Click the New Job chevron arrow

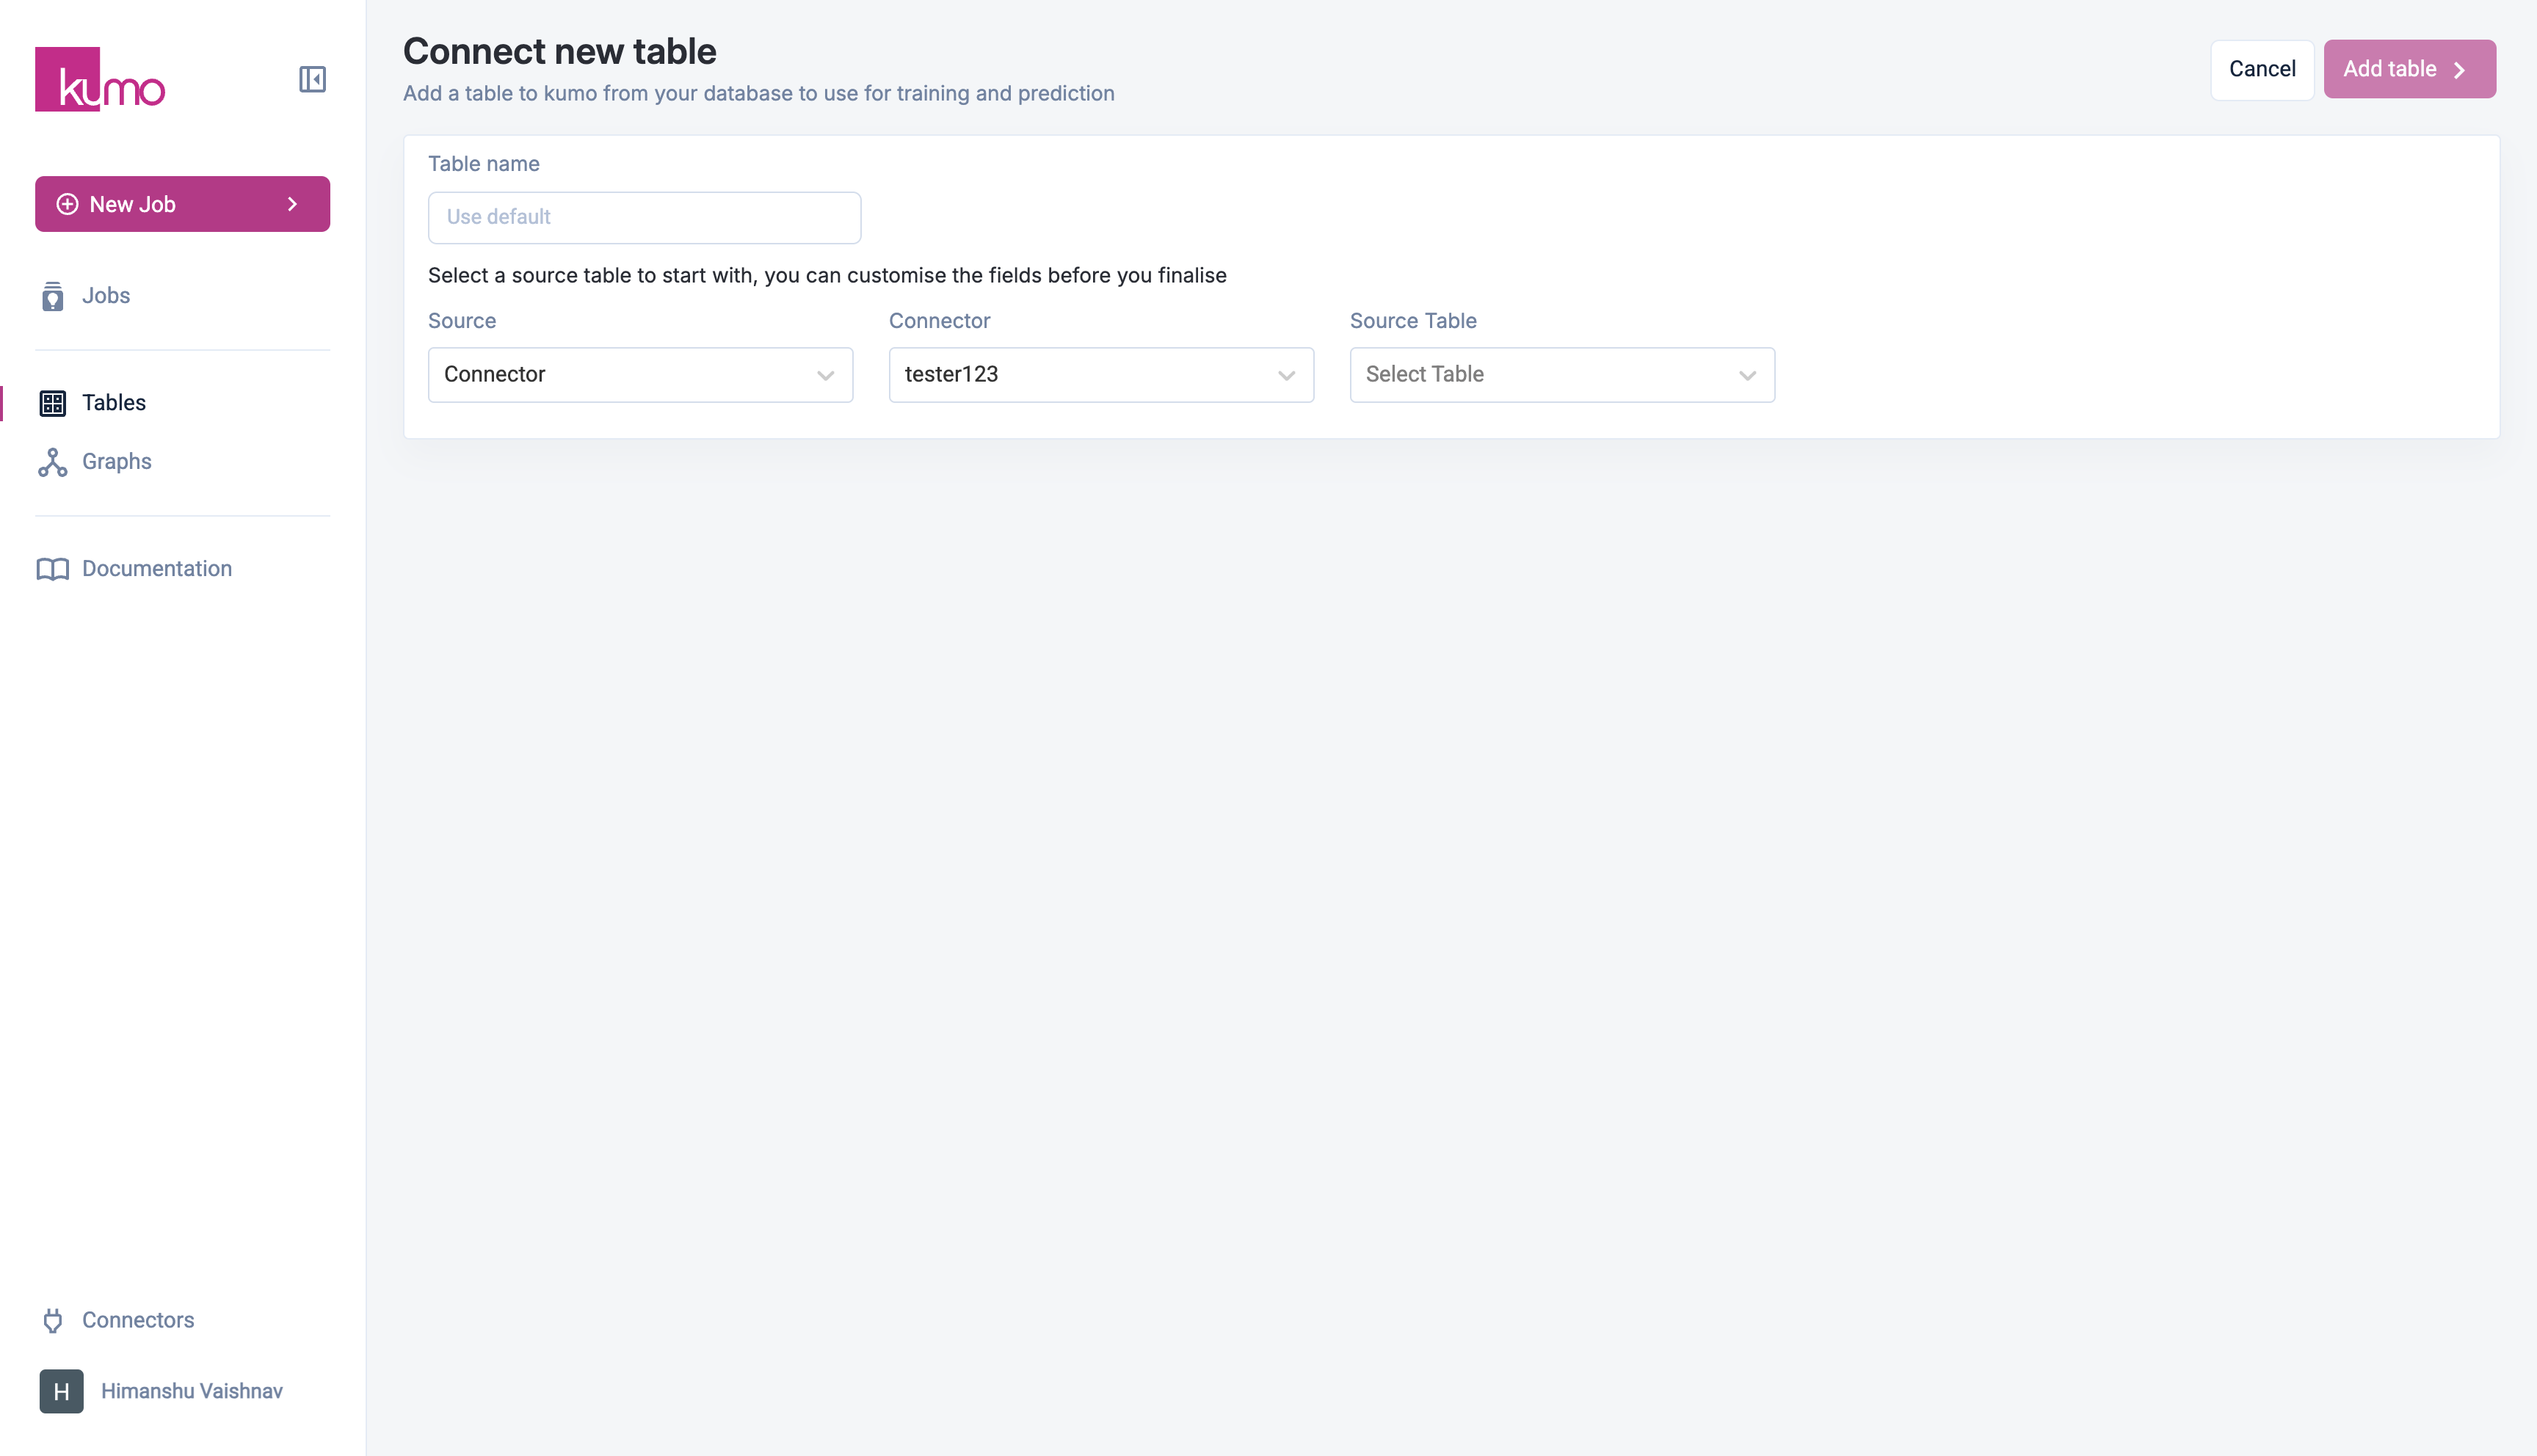coord(293,204)
